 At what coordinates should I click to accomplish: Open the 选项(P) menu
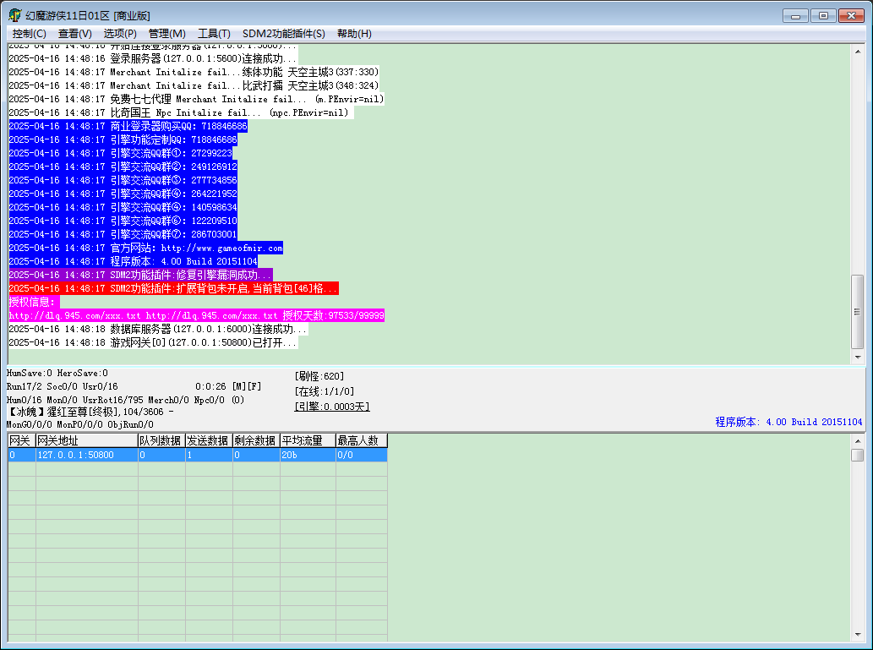[x=120, y=34]
